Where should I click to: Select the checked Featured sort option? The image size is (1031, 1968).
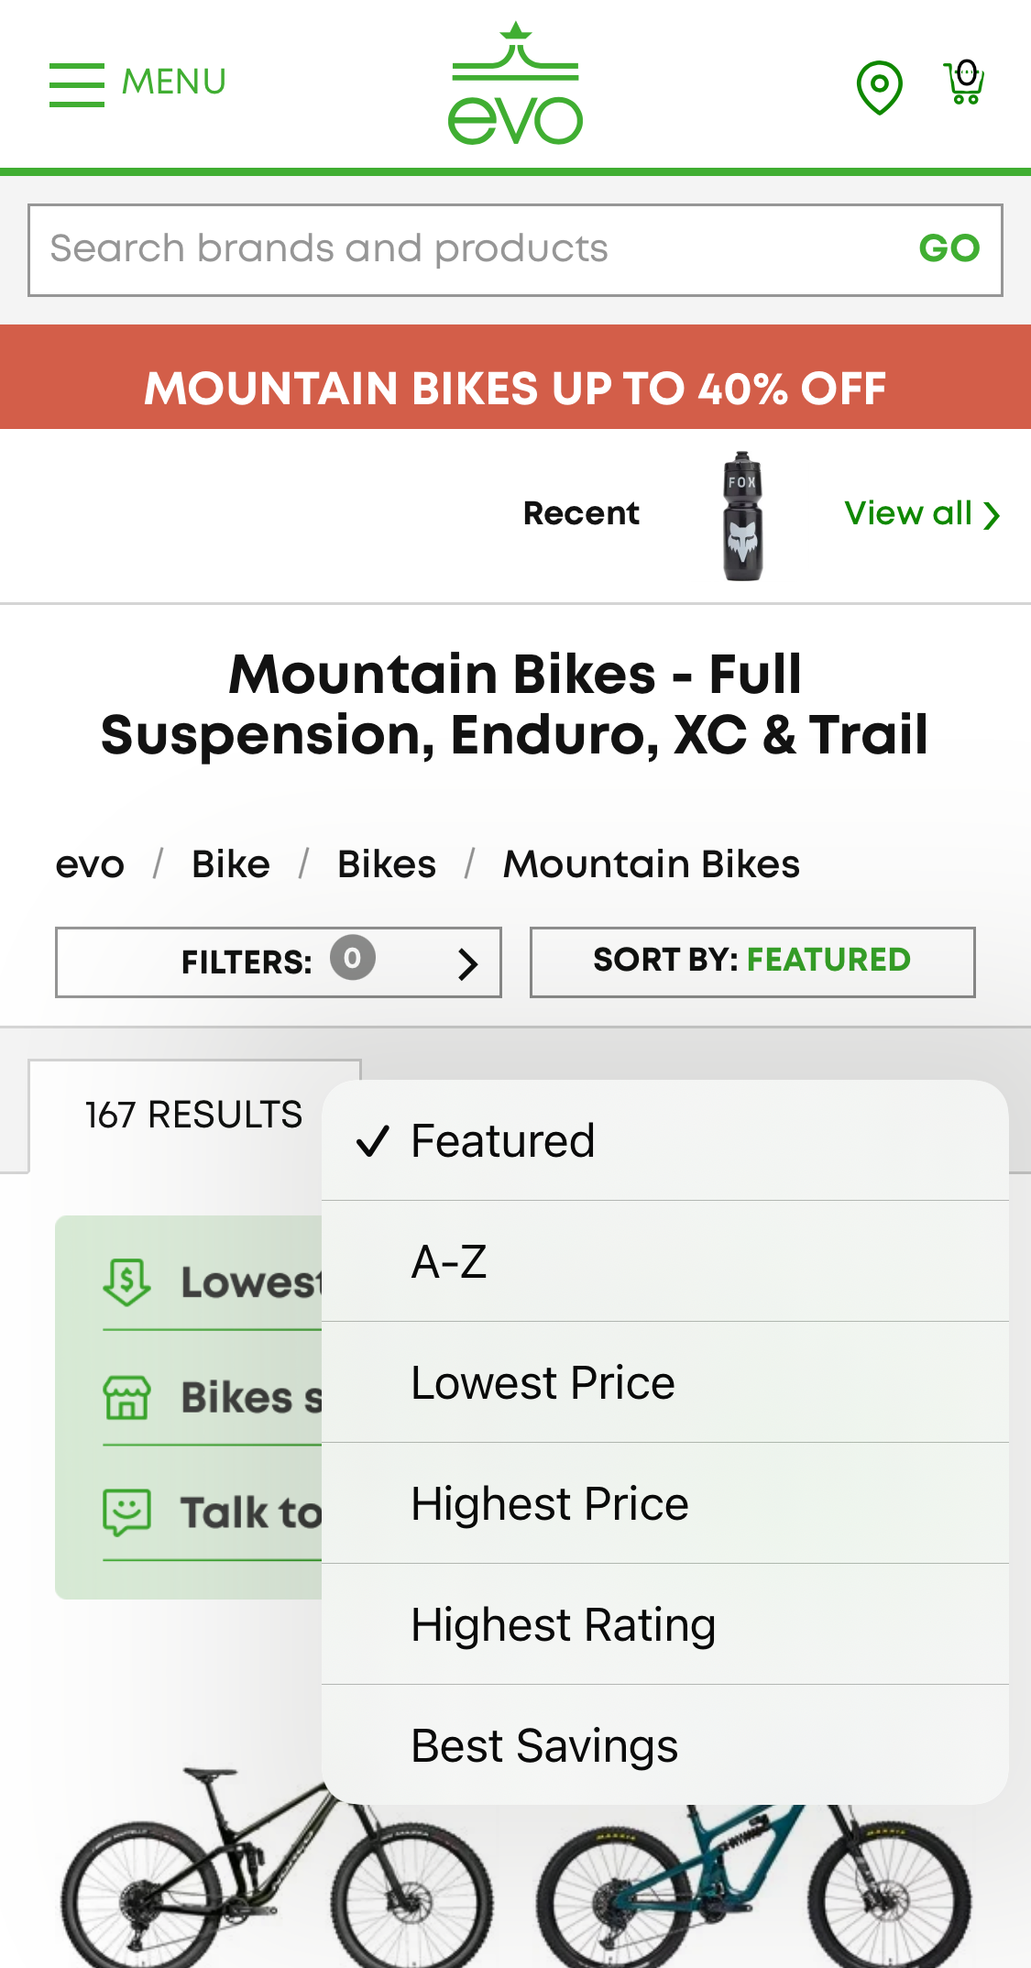pos(502,1140)
